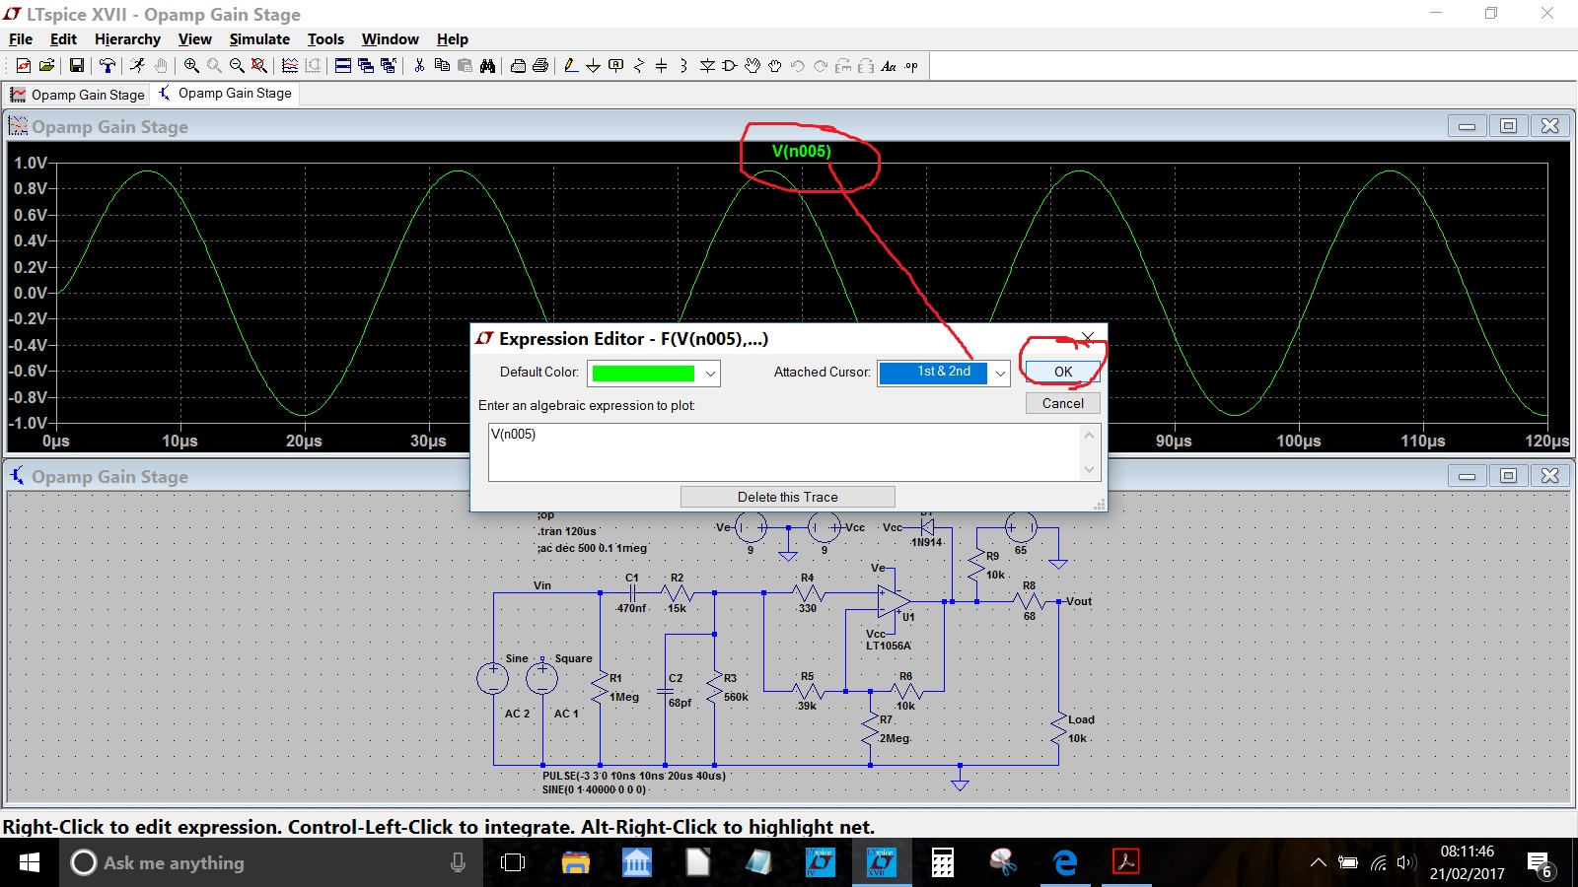Switch to the waveform Opamp Gain Stage tab
1578x887 pixels.
point(77,95)
